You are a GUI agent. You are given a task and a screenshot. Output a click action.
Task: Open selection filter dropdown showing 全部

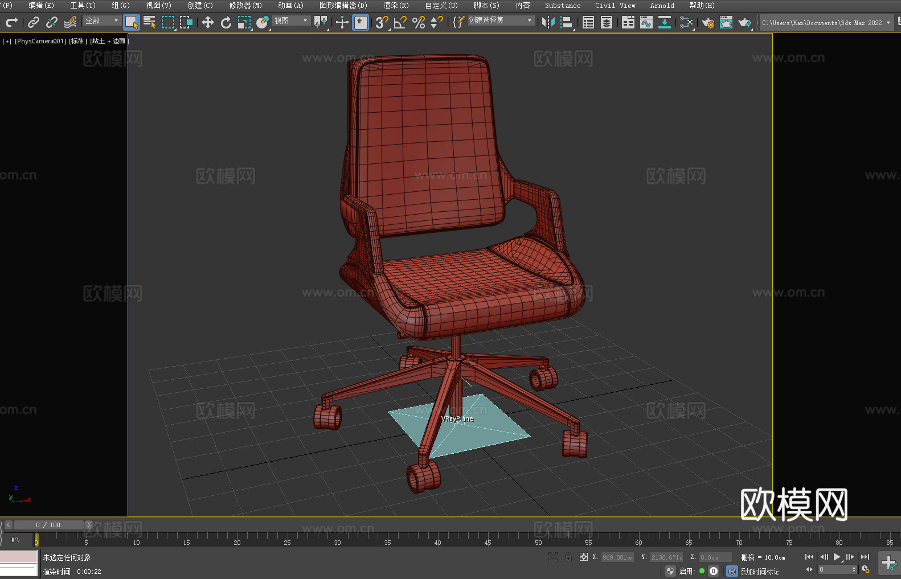pyautogui.click(x=102, y=20)
